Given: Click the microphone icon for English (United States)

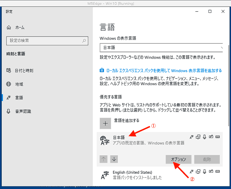Looking at the screenshot, I should pos(204,171).
